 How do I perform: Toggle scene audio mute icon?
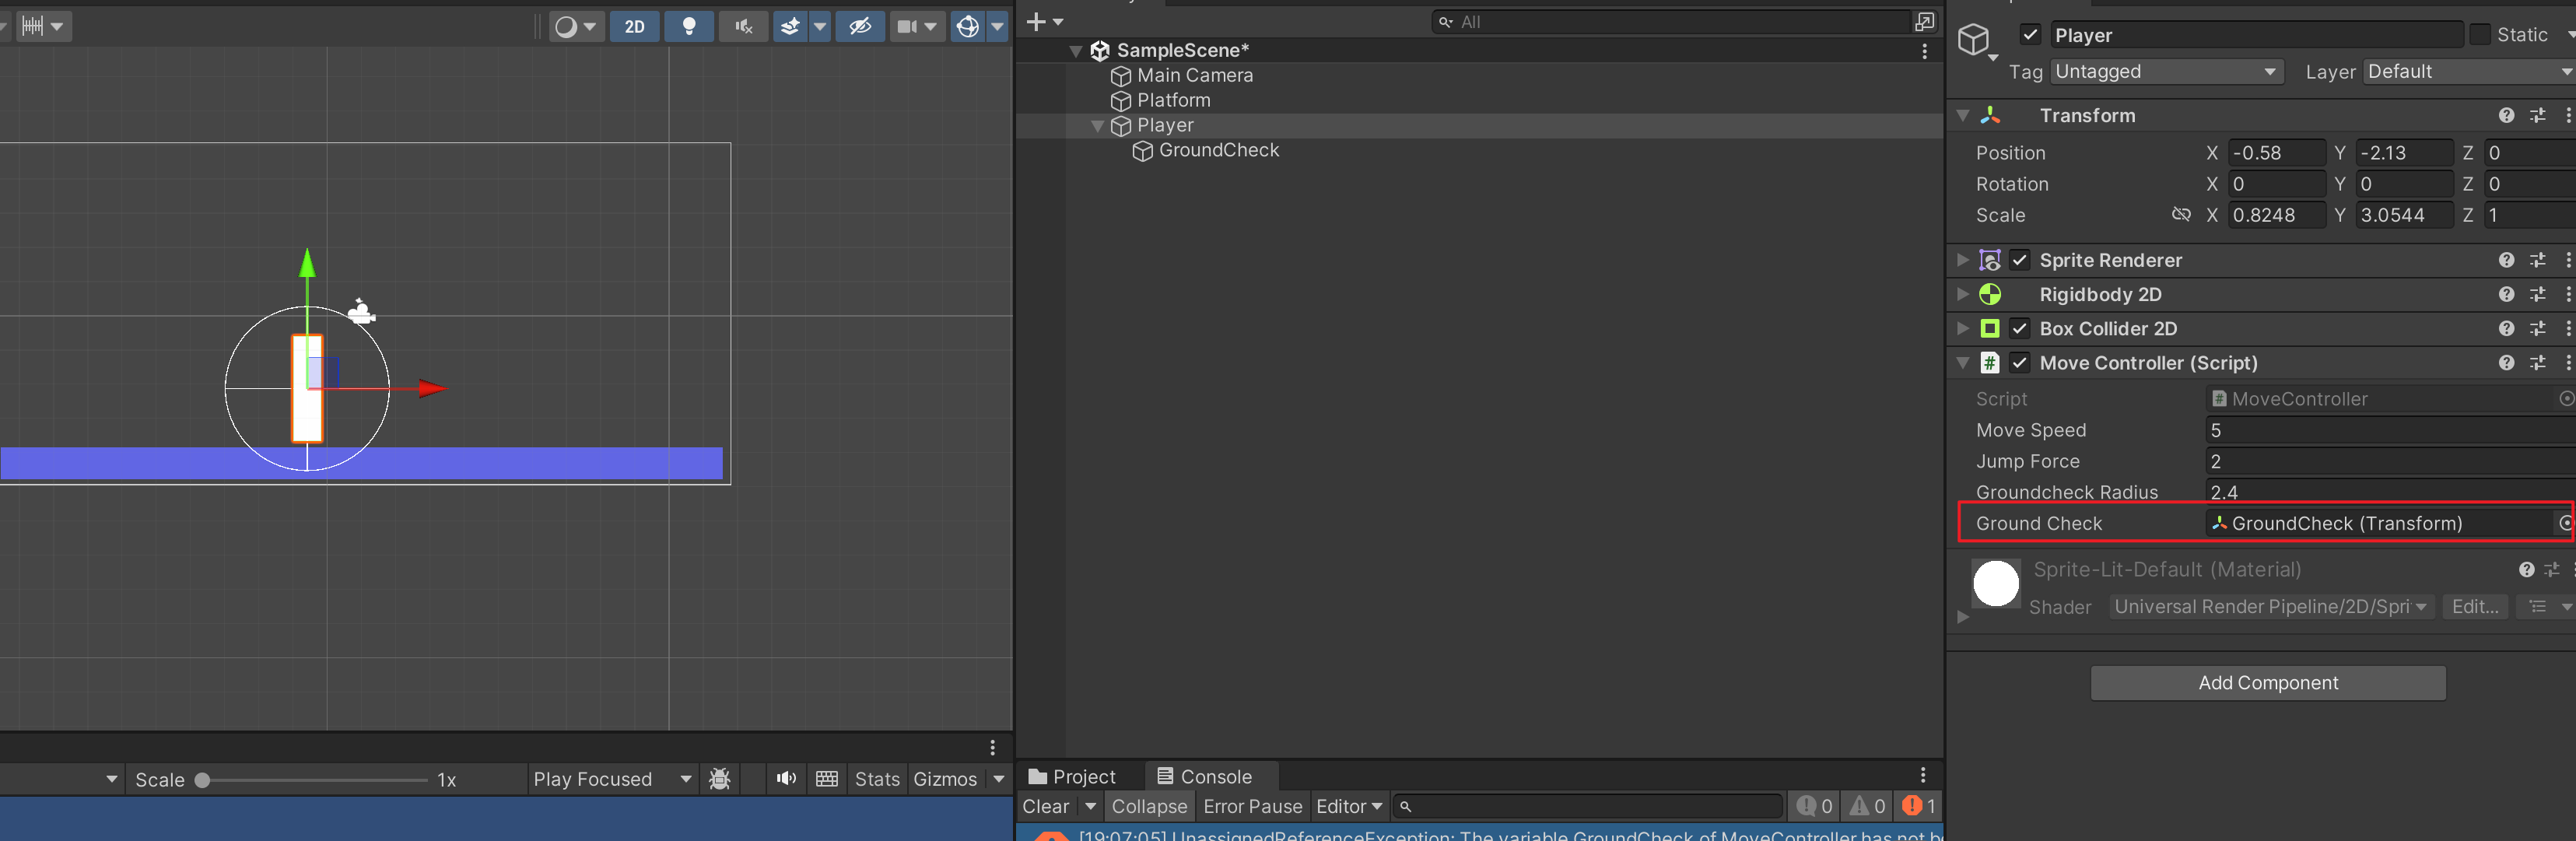[743, 26]
